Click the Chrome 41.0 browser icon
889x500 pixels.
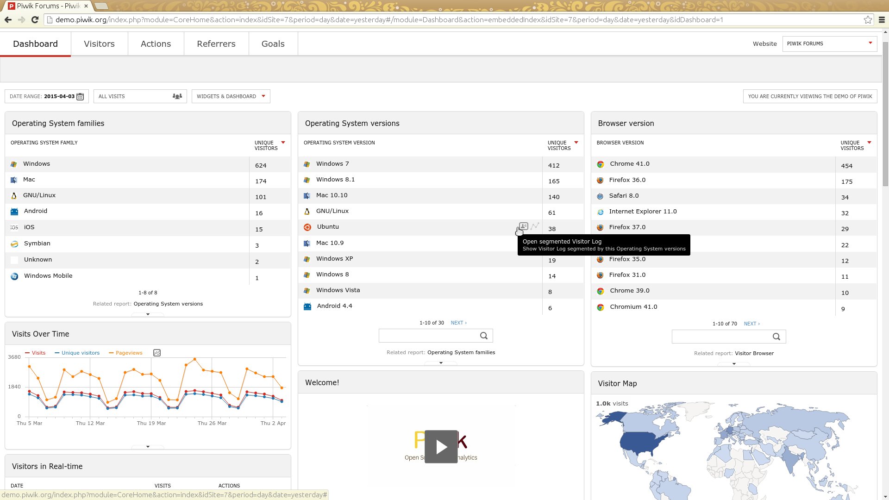[x=601, y=164]
